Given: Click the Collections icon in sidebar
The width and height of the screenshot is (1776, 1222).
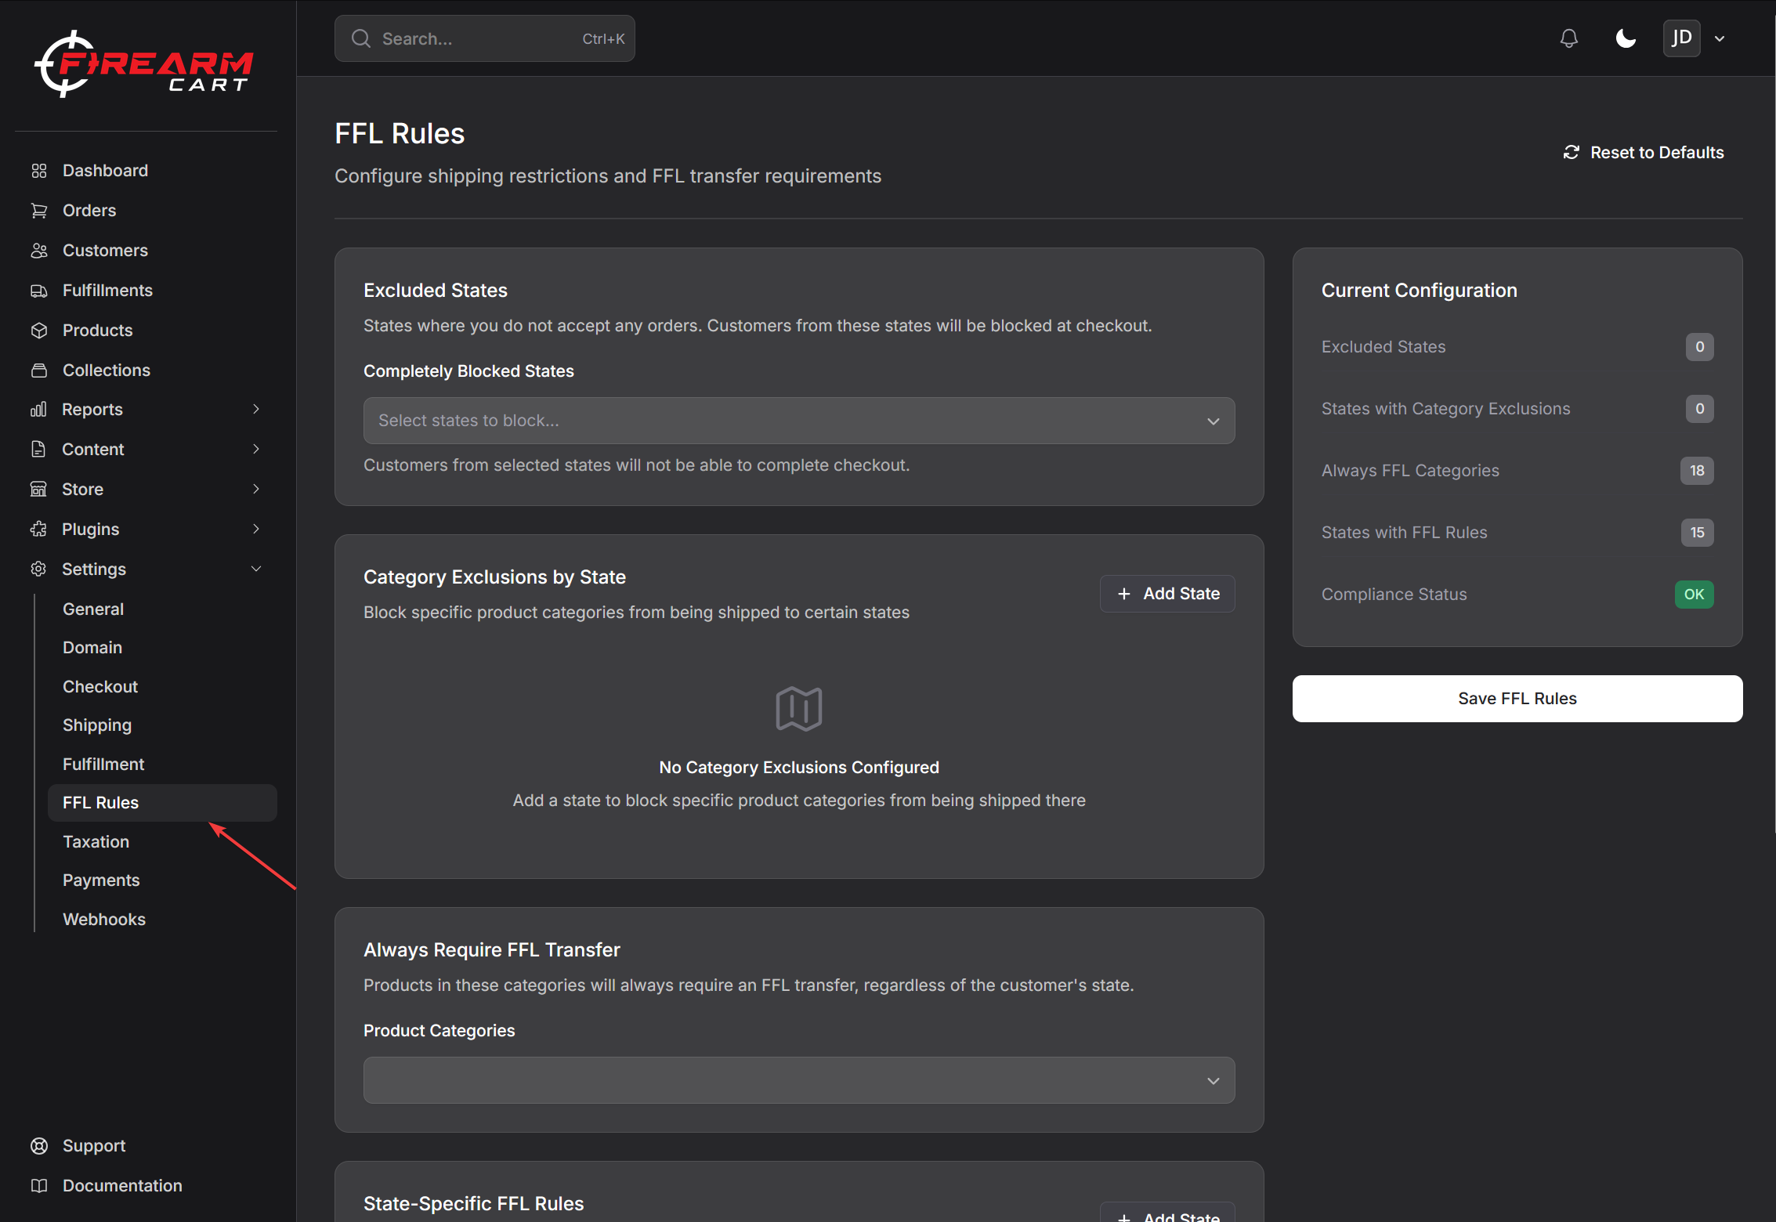Looking at the screenshot, I should point(39,371).
